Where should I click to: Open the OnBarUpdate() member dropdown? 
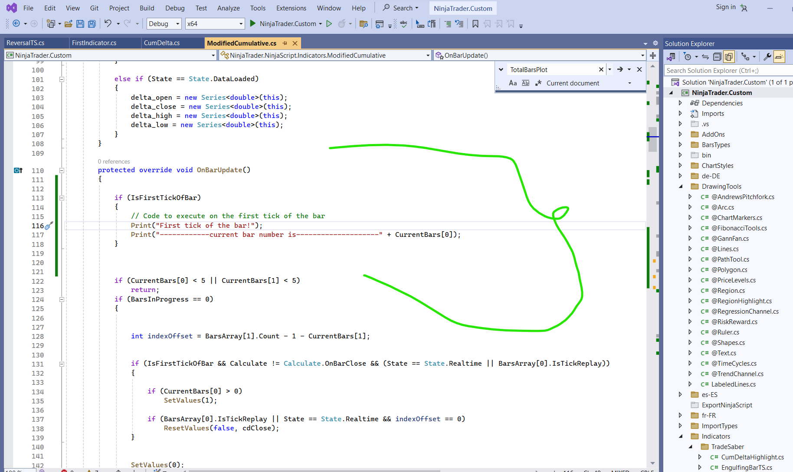[x=540, y=56]
